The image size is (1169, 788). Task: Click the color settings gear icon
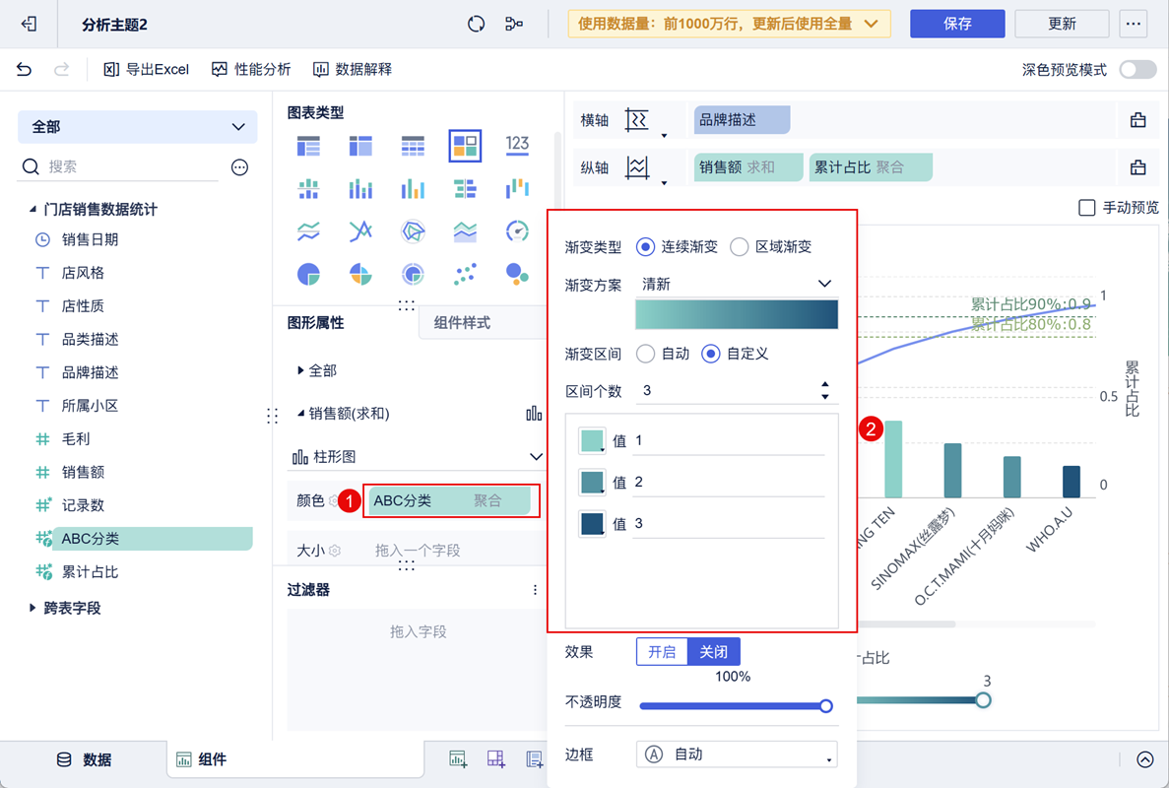[x=334, y=501]
